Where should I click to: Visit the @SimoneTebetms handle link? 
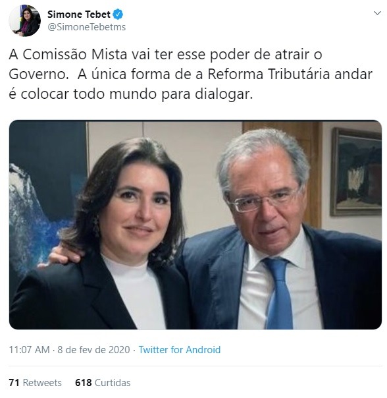click(x=86, y=27)
